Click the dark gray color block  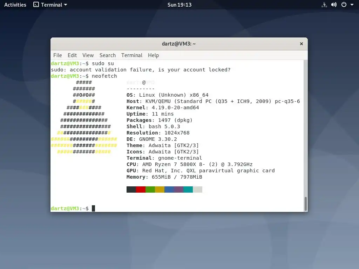point(131,189)
